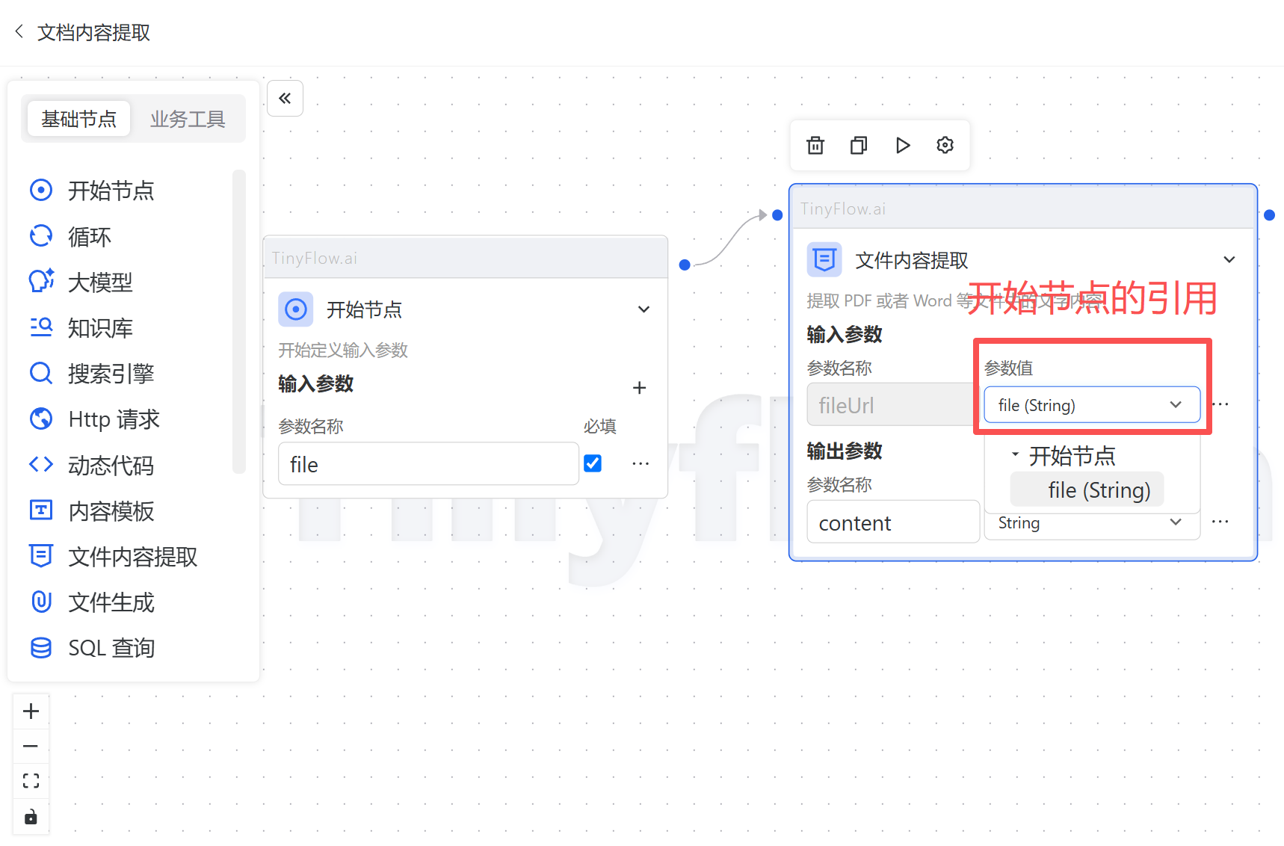Add a new input parameter
Screen dimensions: 1284x846
(x=639, y=387)
